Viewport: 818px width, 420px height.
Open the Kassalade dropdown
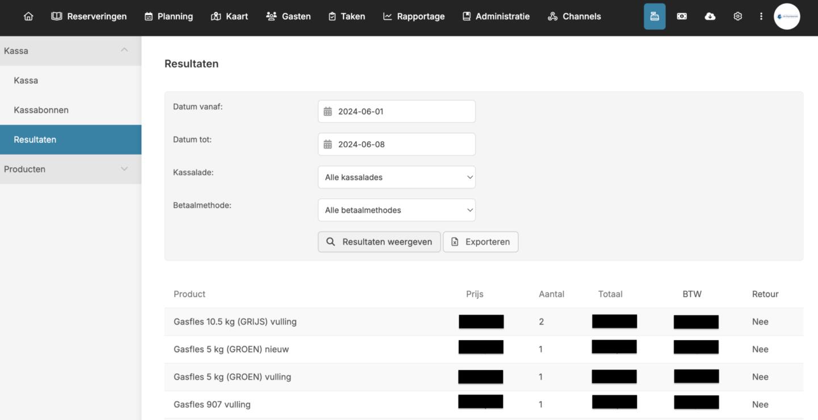point(396,177)
